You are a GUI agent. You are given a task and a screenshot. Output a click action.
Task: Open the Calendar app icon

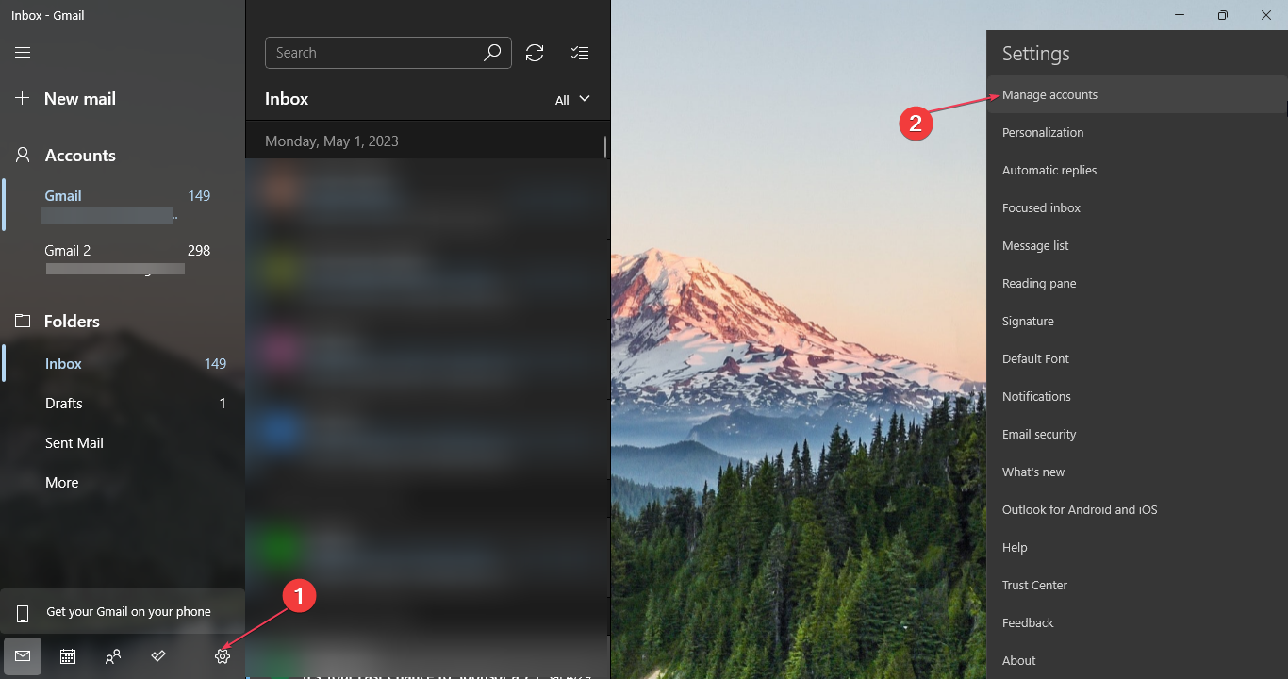tap(68, 656)
